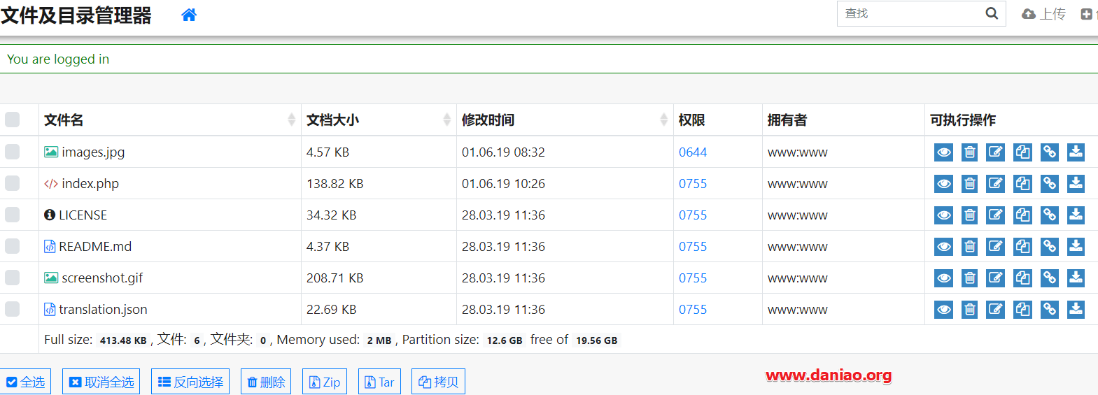The height and width of the screenshot is (395, 1098).
Task: Get direct link for screenshot.gif
Action: pos(1049,278)
